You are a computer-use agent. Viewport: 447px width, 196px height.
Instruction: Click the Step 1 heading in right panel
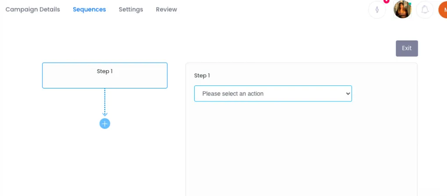point(202,76)
